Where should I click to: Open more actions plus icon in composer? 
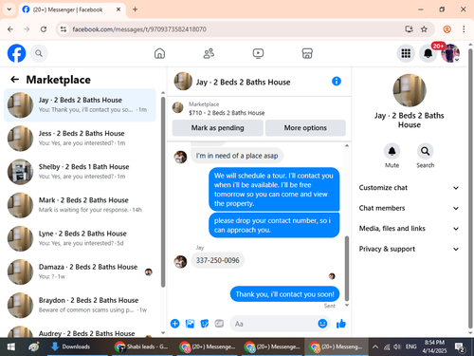[x=174, y=324]
